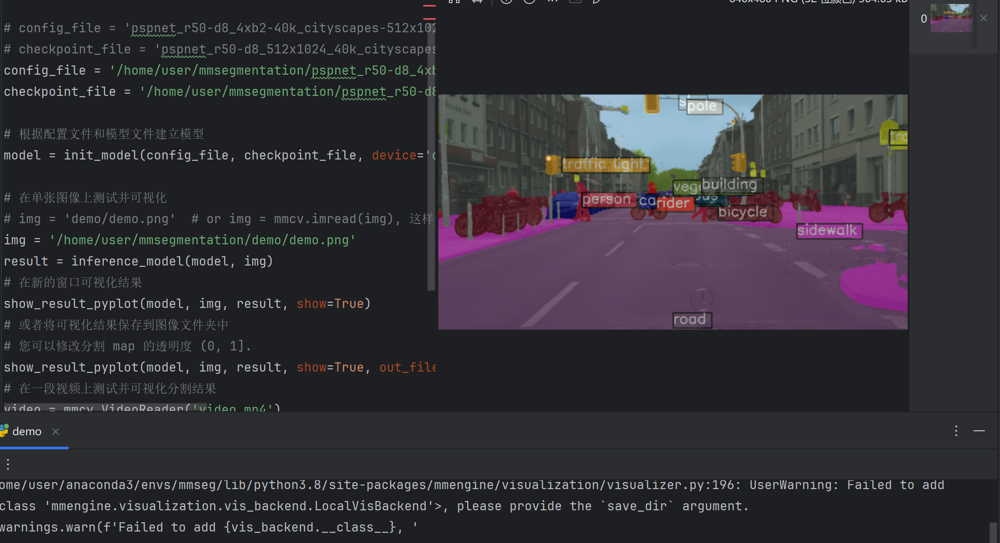1000x543 pixels.
Task: Click the Python icon on demo tab
Action: coord(4,431)
